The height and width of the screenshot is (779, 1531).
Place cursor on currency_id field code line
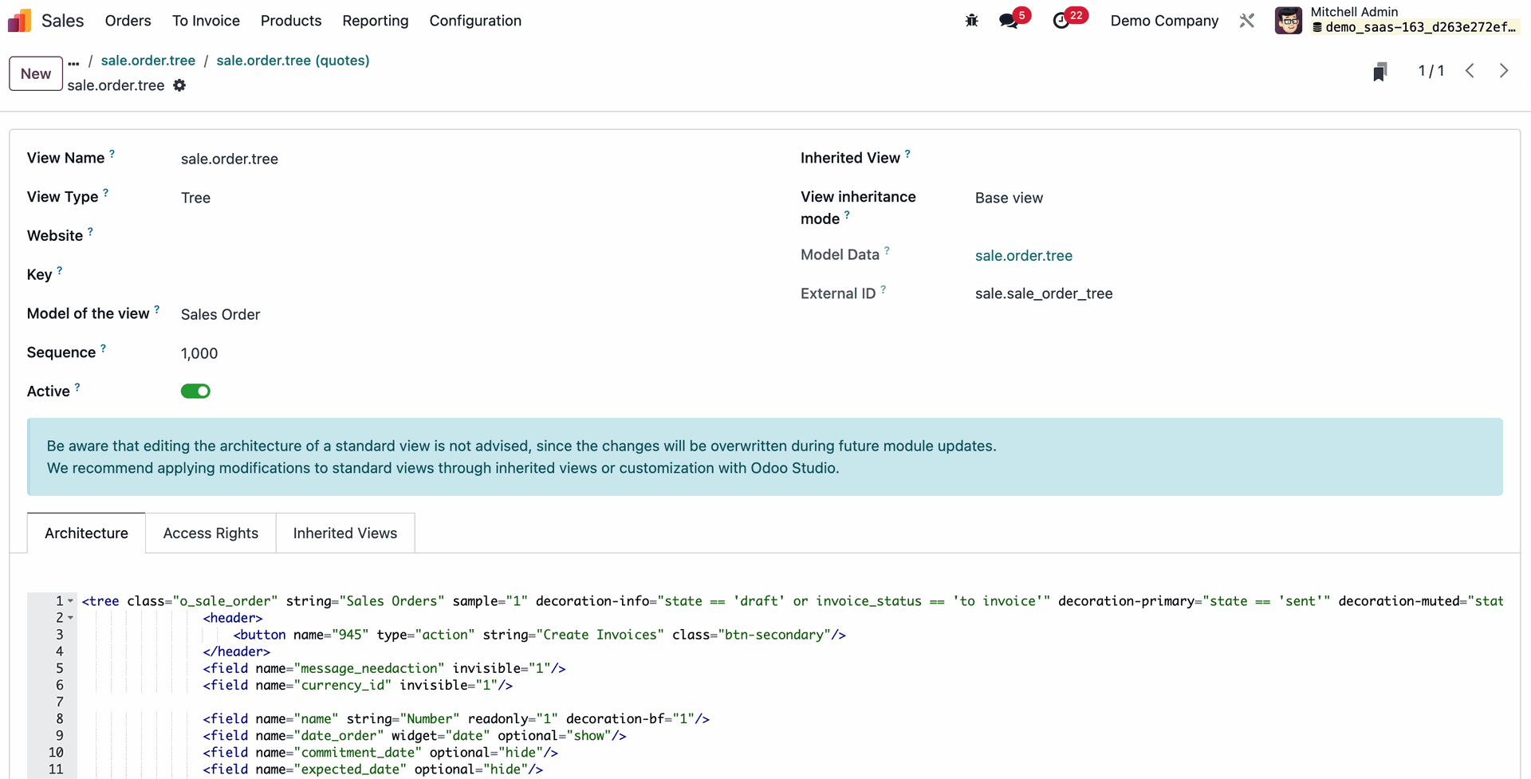tap(357, 685)
